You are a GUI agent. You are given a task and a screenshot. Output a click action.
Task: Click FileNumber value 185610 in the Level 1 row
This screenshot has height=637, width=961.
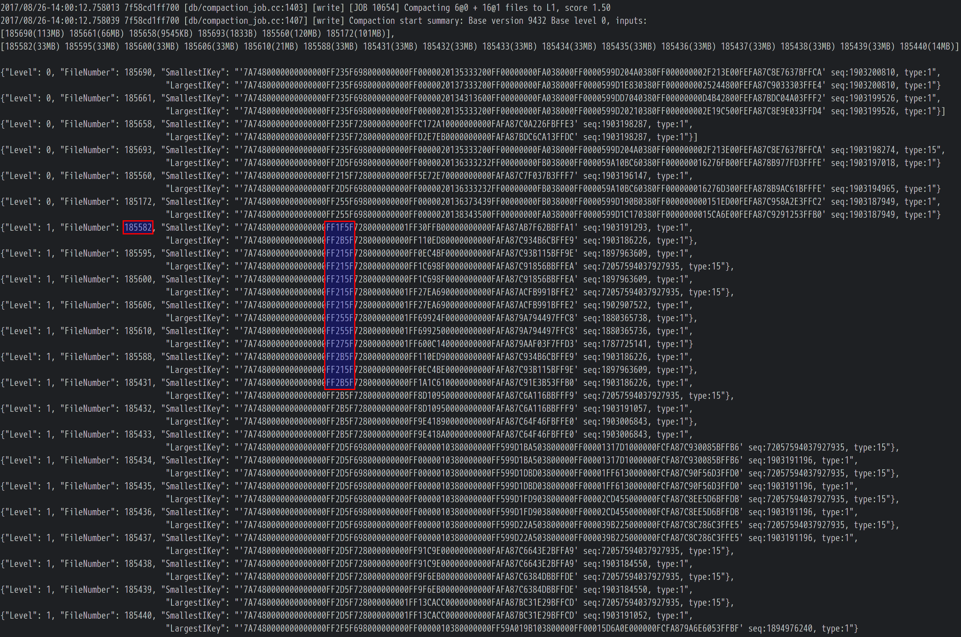[x=138, y=331]
